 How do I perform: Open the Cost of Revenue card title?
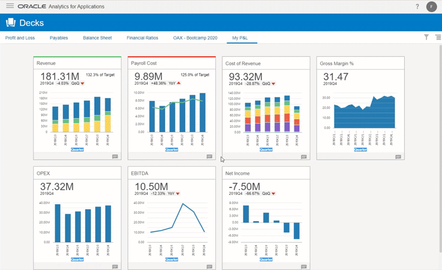(x=243, y=64)
